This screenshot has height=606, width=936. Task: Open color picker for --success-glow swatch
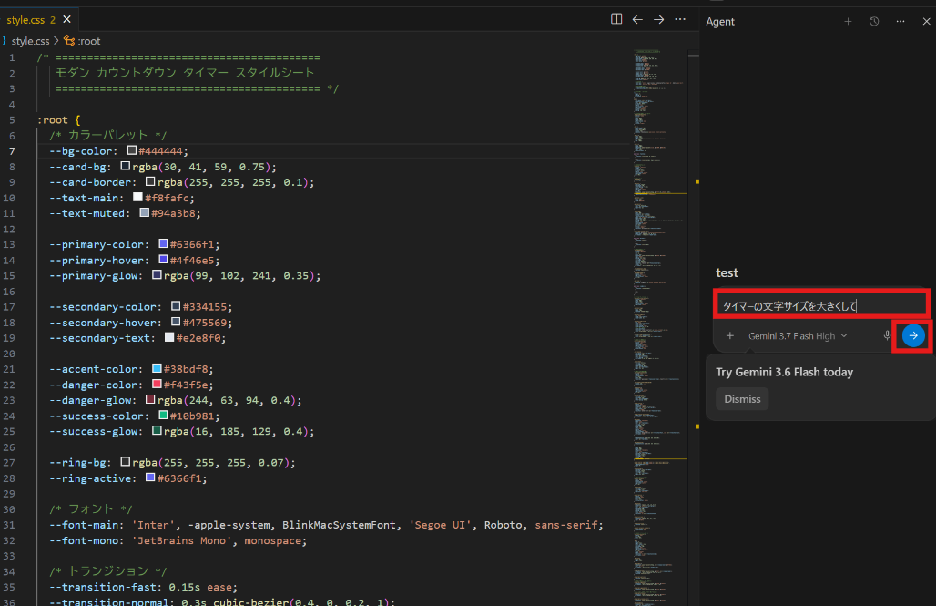[x=157, y=431]
